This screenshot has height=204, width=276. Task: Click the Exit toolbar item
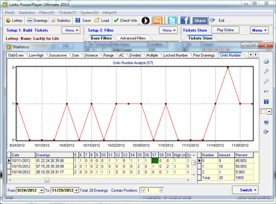tap(217, 21)
